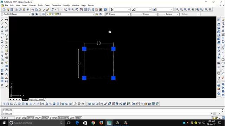Expand the undo history dropdown arrow
225x126 pixels.
pos(56,9)
